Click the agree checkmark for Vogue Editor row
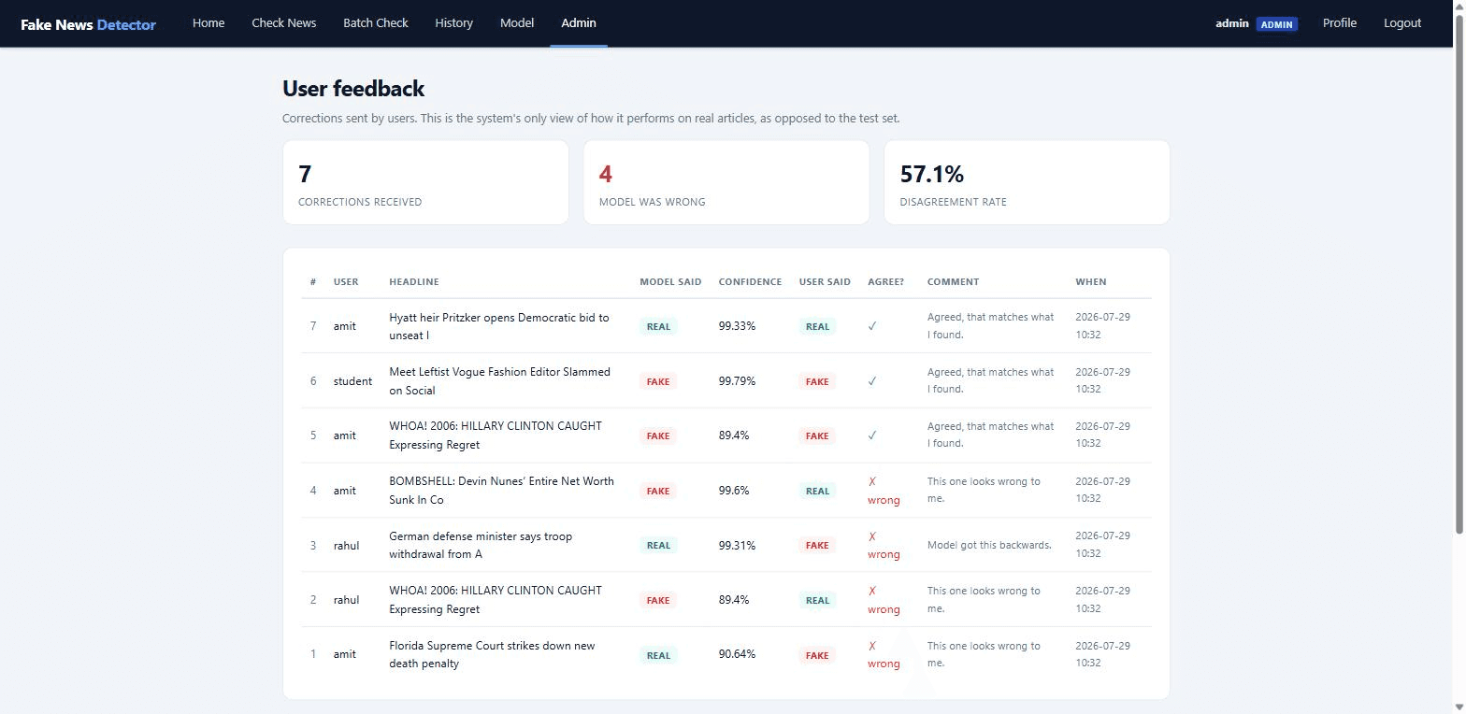1466x714 pixels. [872, 381]
